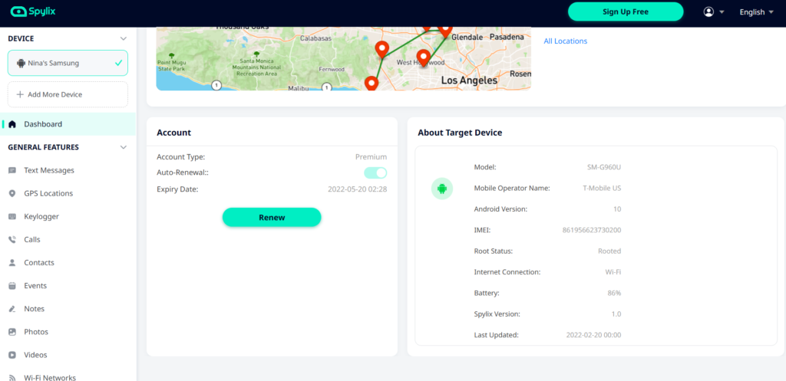Click the Notes pencil icon
786x381 pixels.
(x=12, y=308)
